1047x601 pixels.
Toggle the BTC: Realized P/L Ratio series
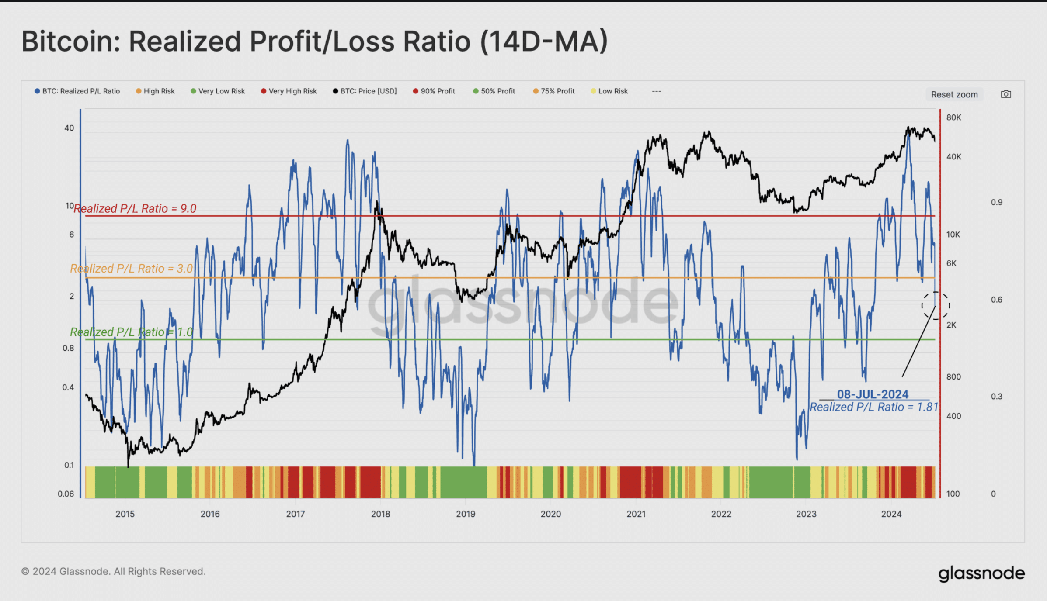click(77, 91)
